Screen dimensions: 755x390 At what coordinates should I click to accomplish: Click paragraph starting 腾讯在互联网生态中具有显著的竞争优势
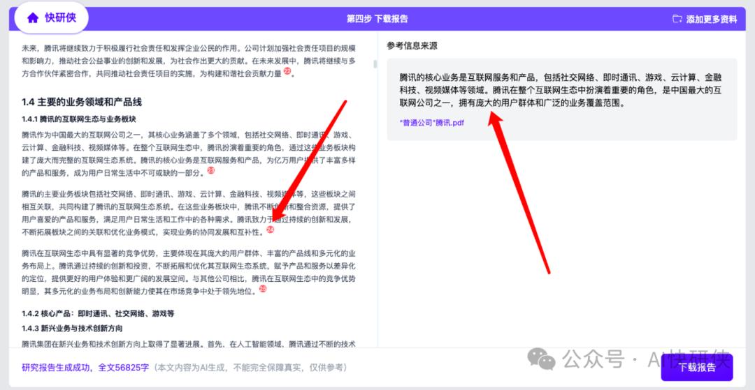[x=189, y=272]
